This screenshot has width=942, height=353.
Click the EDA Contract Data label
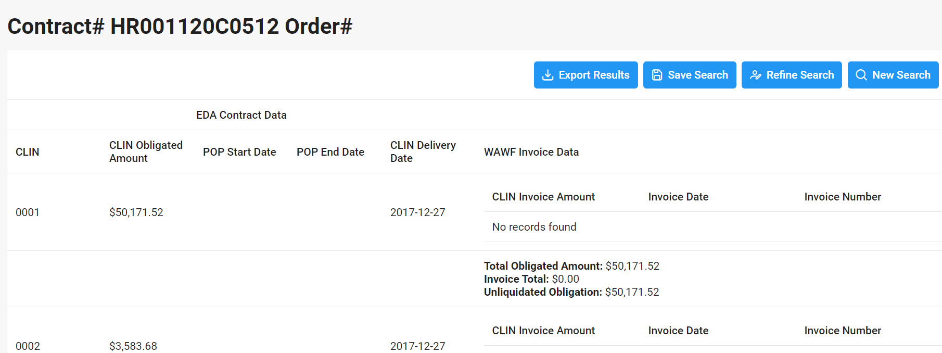(x=241, y=115)
